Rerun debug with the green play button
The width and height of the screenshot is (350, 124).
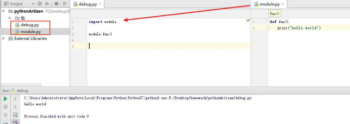pyautogui.click(x=6, y=99)
